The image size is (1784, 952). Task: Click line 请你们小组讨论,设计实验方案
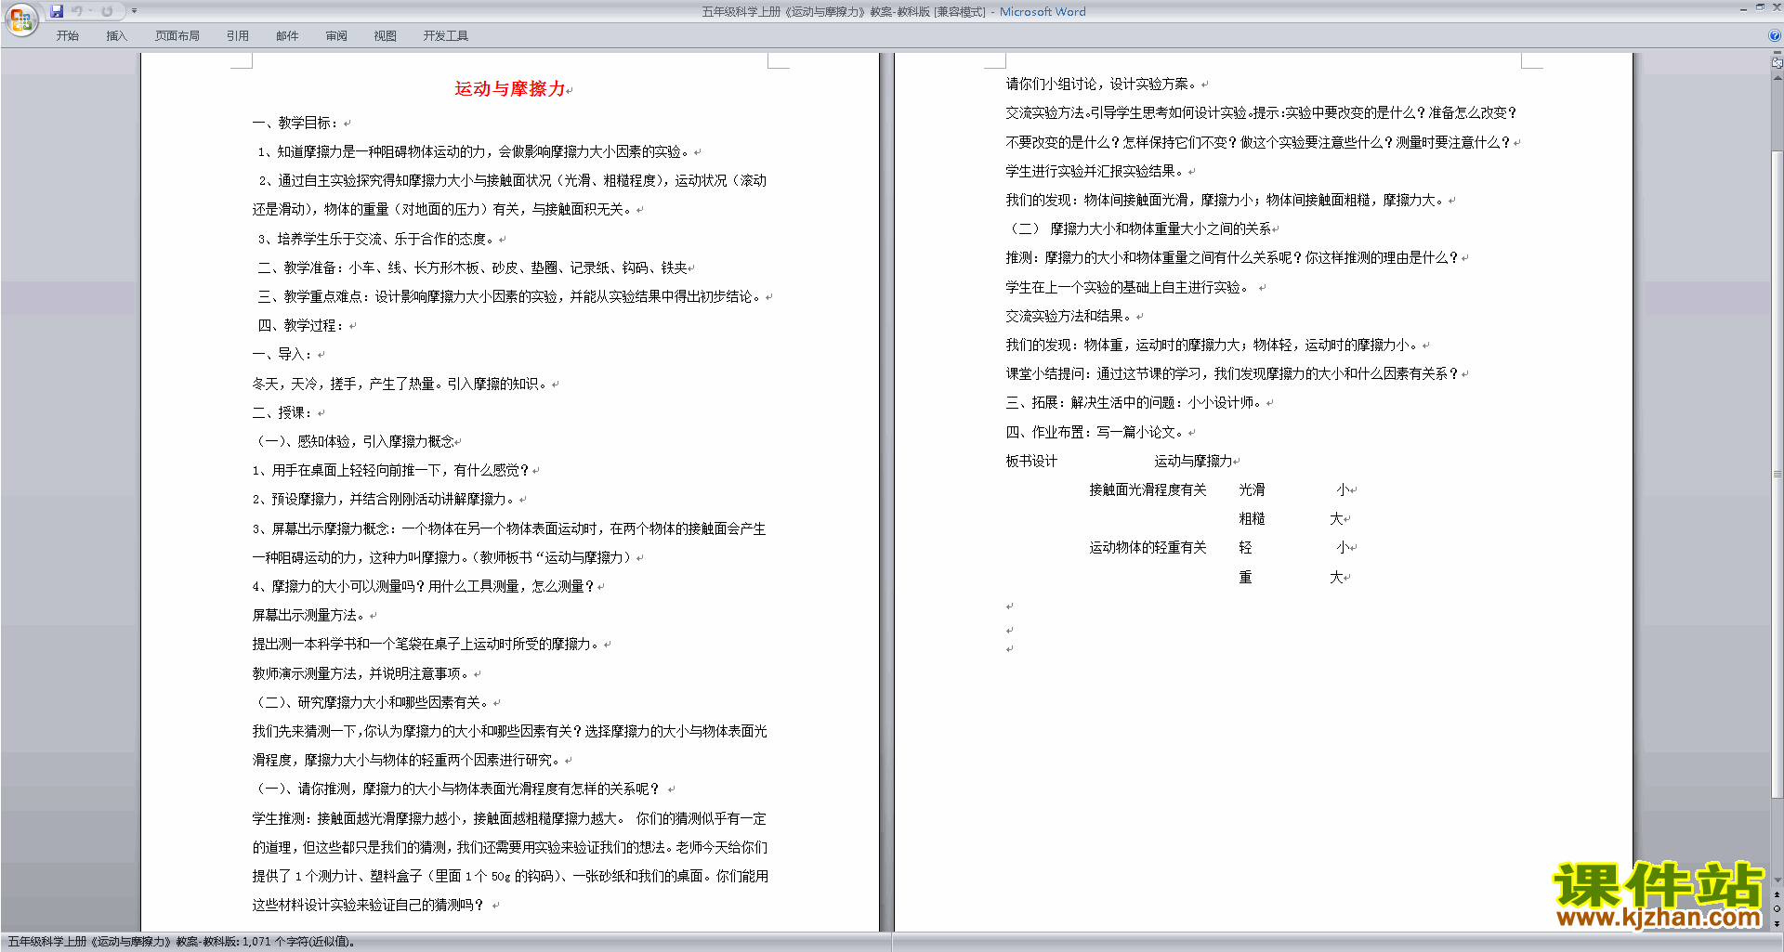point(1102,84)
